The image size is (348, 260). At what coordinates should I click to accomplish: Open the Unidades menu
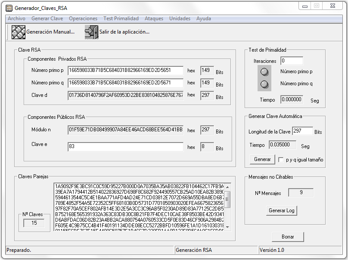point(180,19)
